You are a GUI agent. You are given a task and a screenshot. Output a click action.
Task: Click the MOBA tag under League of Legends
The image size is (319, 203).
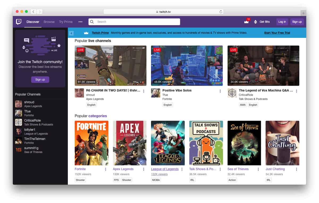(x=156, y=180)
